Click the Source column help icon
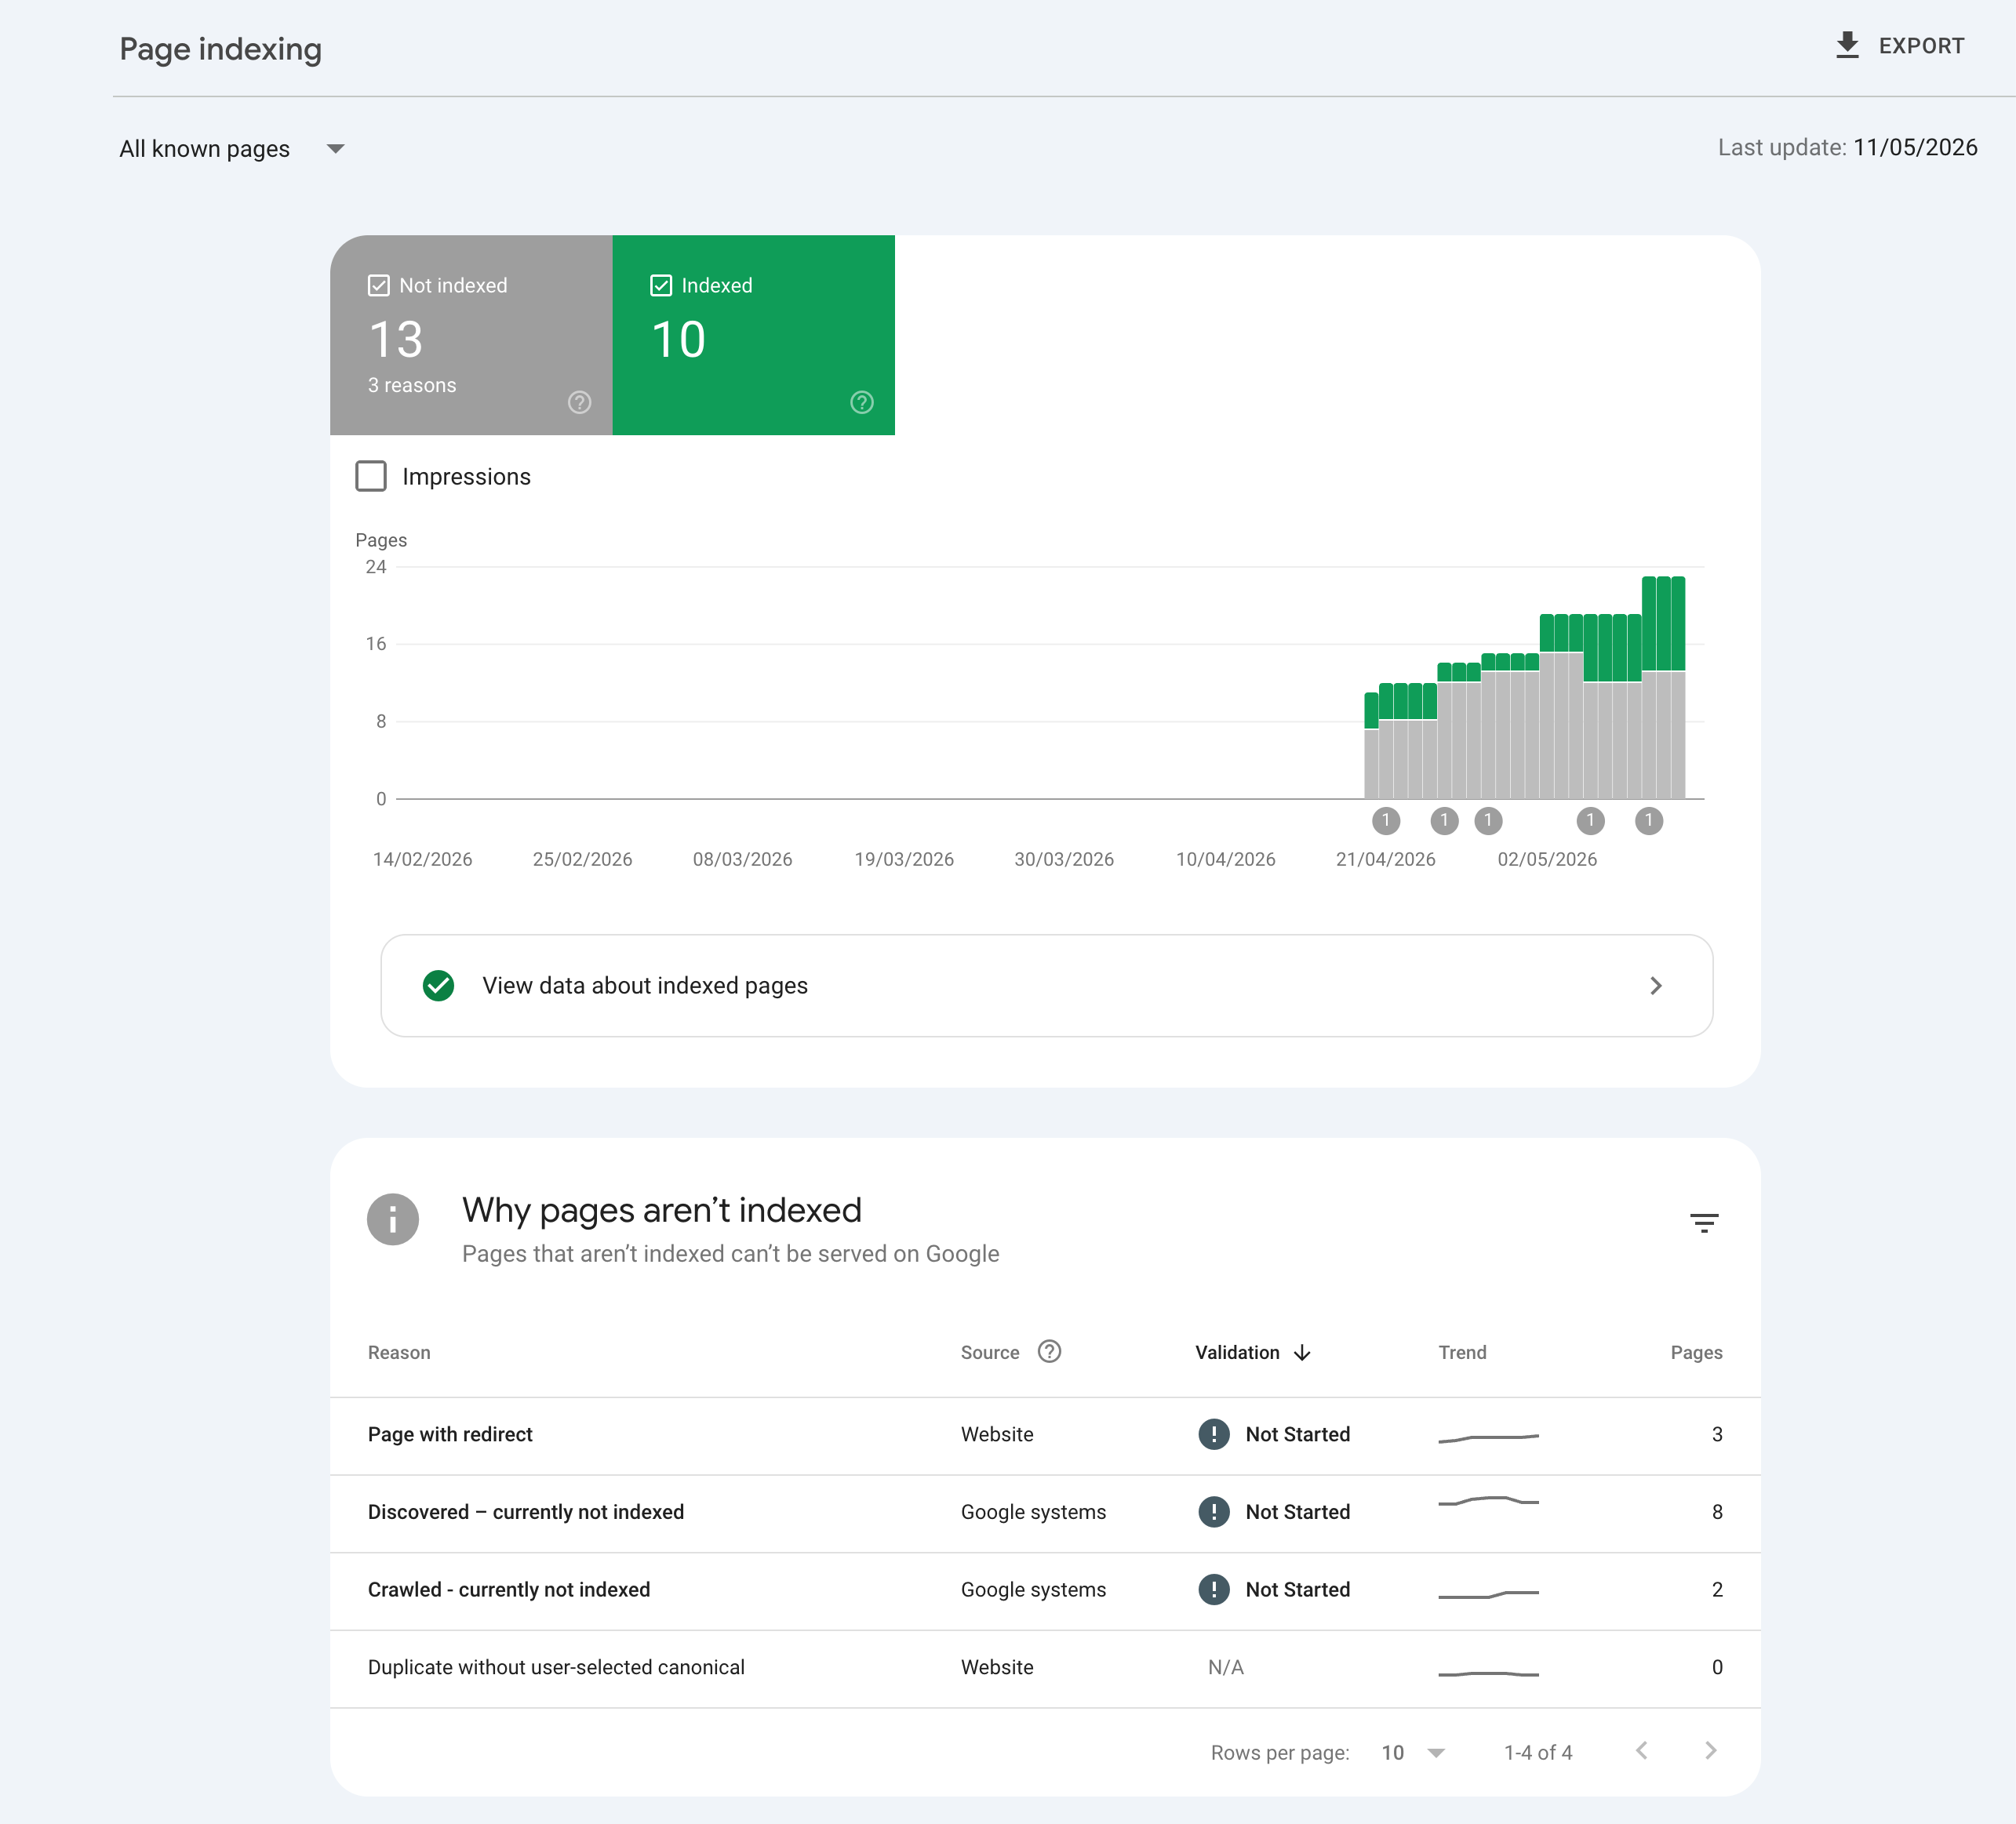The width and height of the screenshot is (2016, 1824). click(x=1049, y=1351)
